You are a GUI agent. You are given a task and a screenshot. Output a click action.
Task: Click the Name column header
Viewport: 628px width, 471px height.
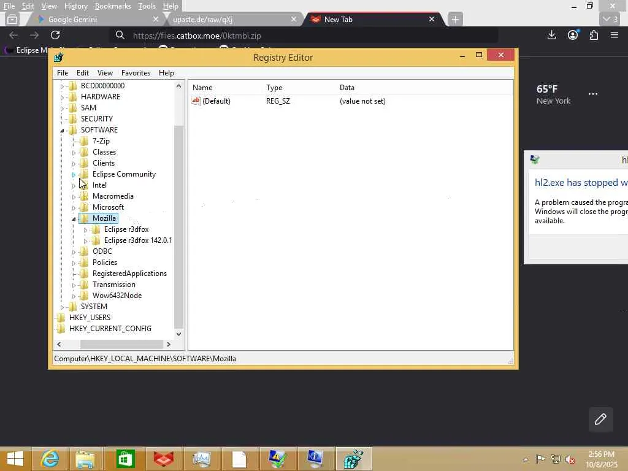tap(202, 88)
